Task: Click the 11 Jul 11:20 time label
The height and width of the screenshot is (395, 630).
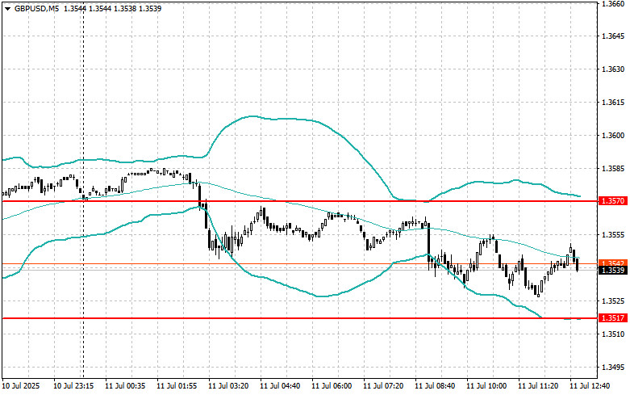Action: [x=538, y=386]
